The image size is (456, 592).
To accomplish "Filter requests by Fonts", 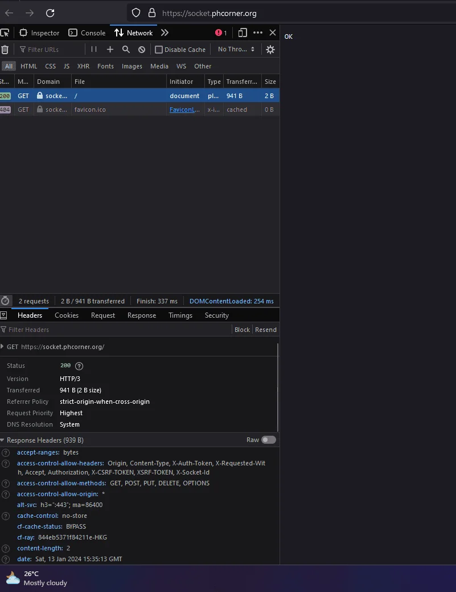I will [105, 66].
